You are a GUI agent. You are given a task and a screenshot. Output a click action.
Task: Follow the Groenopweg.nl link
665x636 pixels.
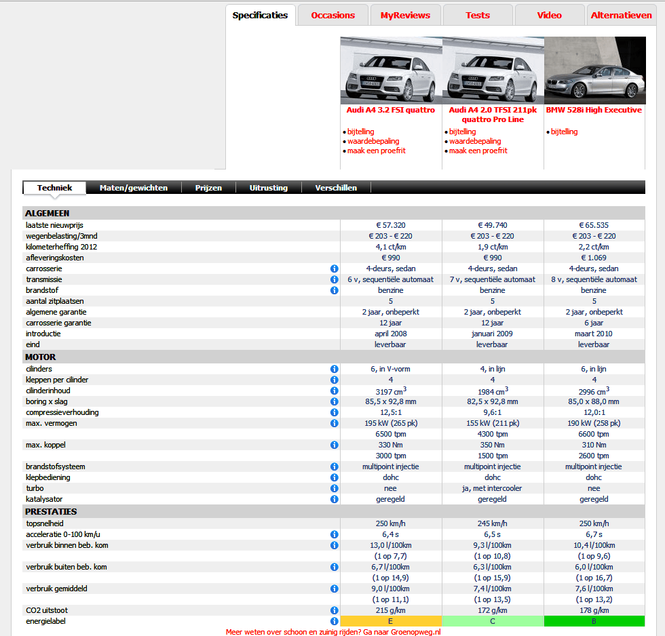(x=333, y=632)
